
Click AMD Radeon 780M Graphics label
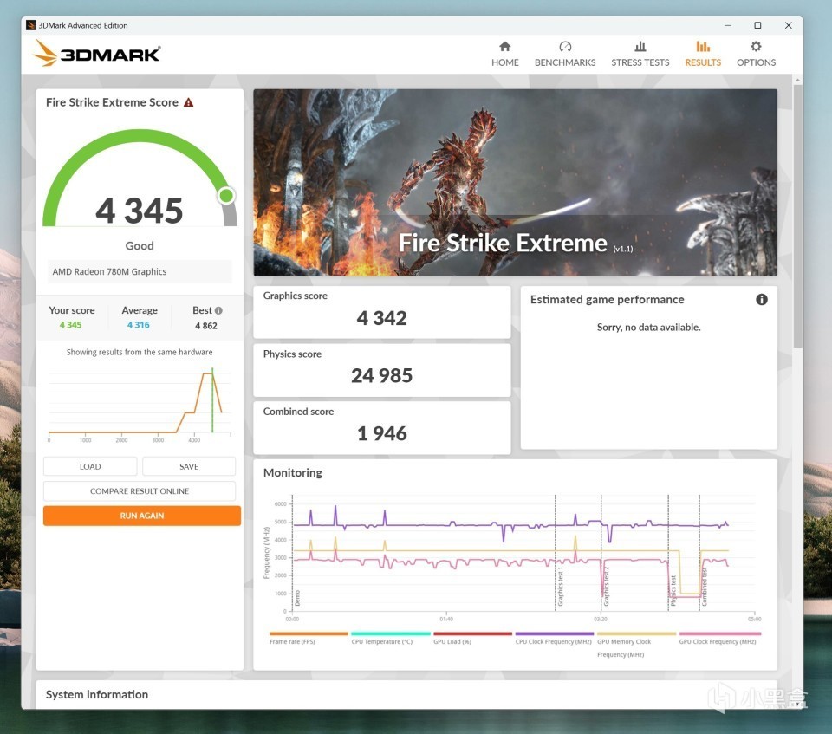[109, 272]
